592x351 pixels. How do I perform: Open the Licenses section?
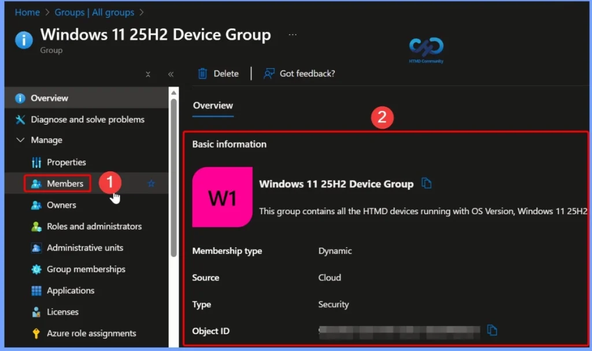click(62, 312)
